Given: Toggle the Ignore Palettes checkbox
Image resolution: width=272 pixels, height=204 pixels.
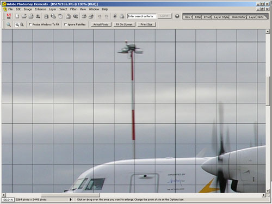Looking at the screenshot, I should [66, 24].
